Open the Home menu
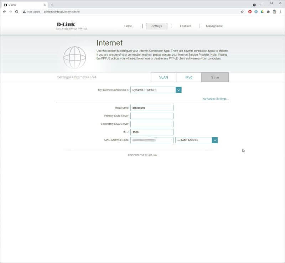 point(128,26)
